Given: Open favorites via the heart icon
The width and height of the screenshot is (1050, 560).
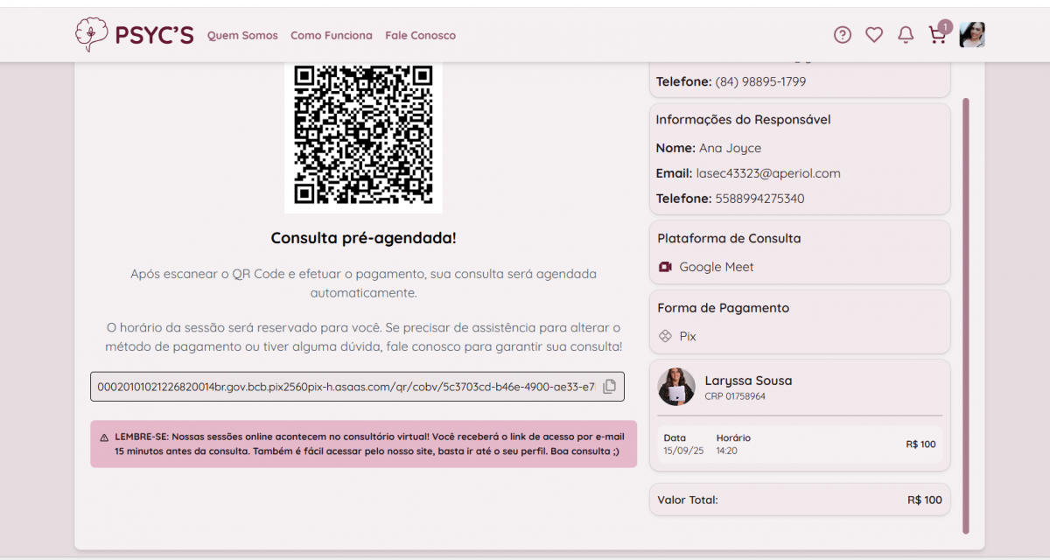Looking at the screenshot, I should pos(873,35).
